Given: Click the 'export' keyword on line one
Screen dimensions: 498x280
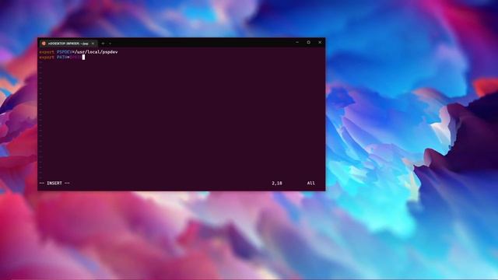Looking at the screenshot, I should click(x=47, y=52).
